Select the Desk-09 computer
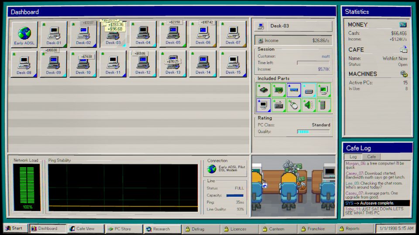This screenshot has width=419, height=235. [53, 64]
